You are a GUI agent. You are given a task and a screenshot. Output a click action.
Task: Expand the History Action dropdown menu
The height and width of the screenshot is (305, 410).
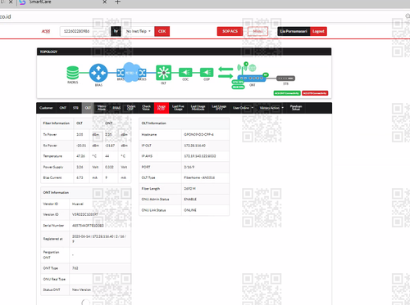(x=271, y=108)
